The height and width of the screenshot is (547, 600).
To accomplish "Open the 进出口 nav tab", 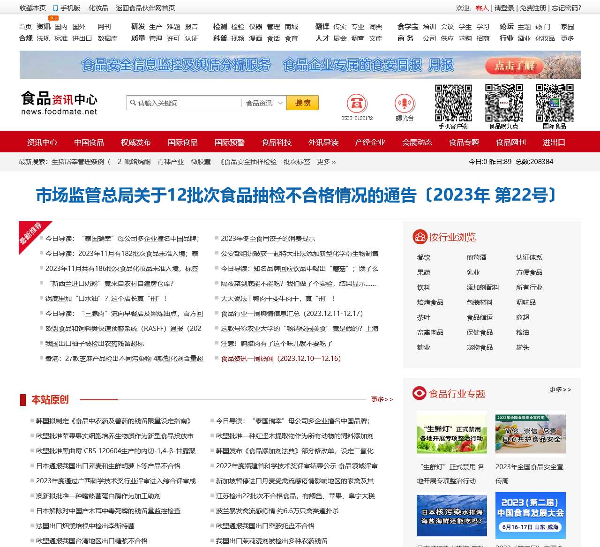I will [x=554, y=142].
